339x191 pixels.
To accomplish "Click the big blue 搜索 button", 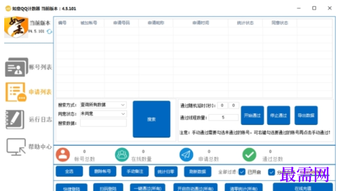I will [151, 119].
